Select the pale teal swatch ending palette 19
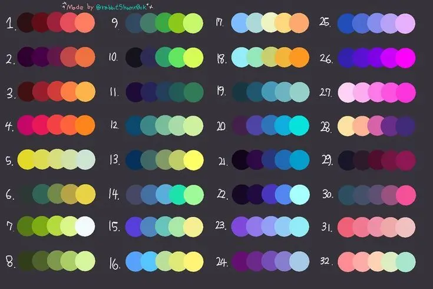 (x=300, y=92)
